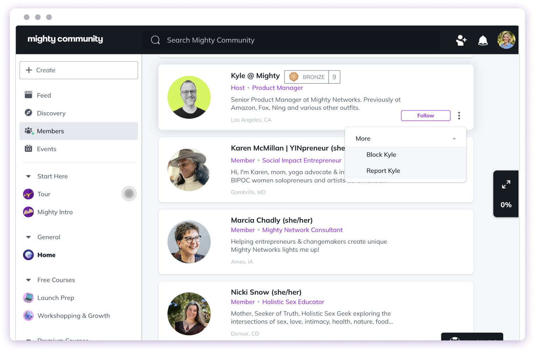Click Holistic Sex Educator link
The image size is (535, 352).
tap(293, 302)
